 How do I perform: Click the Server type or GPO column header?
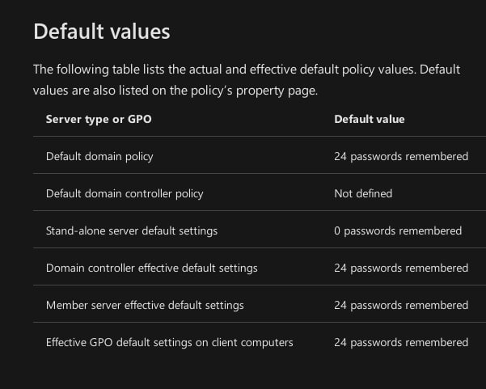(x=99, y=120)
